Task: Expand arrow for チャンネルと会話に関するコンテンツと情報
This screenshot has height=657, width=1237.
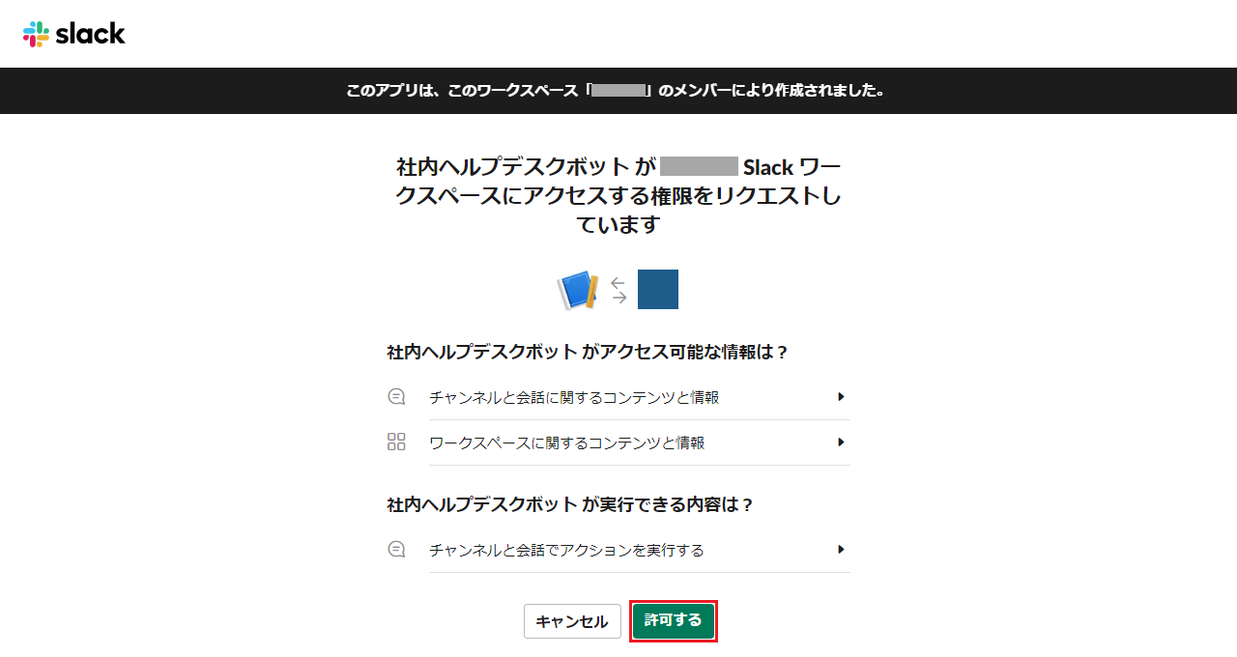Action: click(841, 397)
